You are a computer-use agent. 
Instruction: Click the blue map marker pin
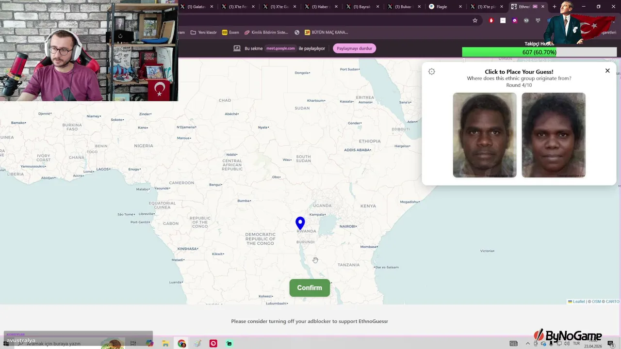(x=300, y=223)
